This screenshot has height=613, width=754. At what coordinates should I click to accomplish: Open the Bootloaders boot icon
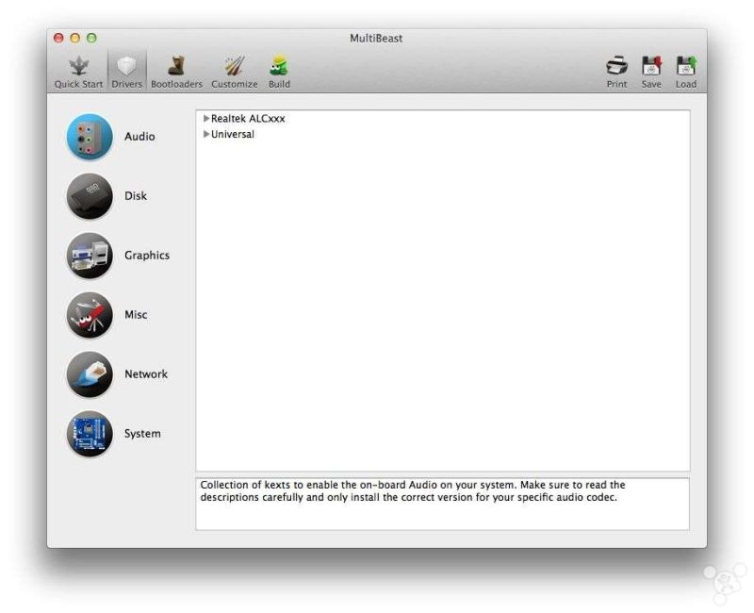pos(176,66)
